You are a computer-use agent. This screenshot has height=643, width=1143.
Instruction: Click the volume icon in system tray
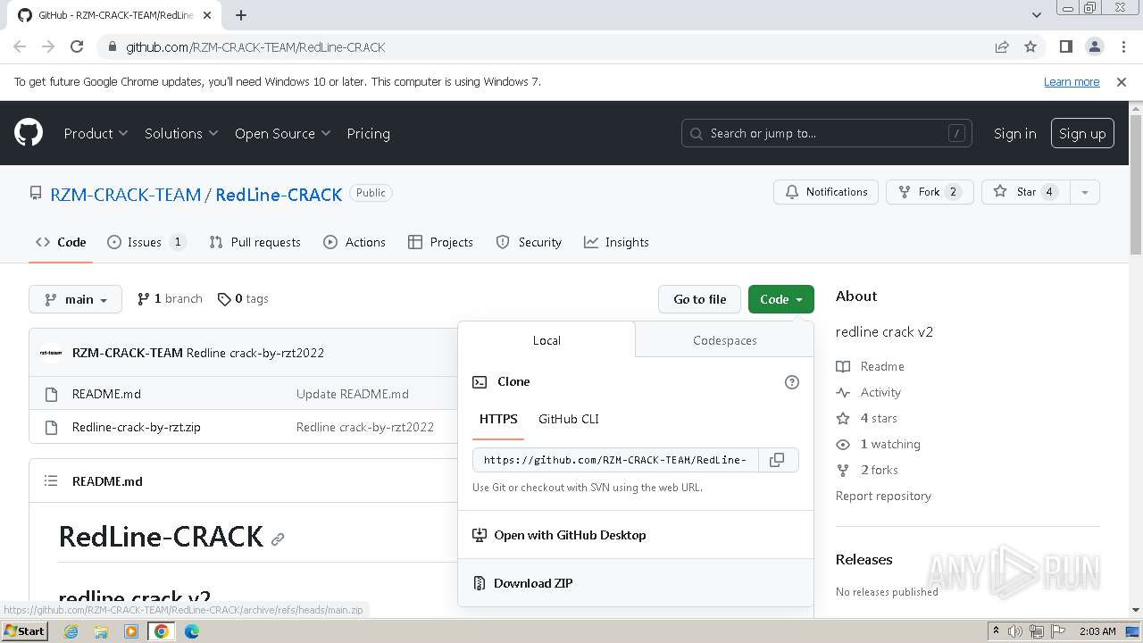[x=1015, y=631]
